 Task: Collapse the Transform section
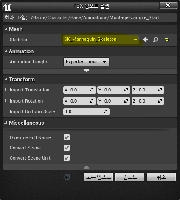(x=6, y=79)
